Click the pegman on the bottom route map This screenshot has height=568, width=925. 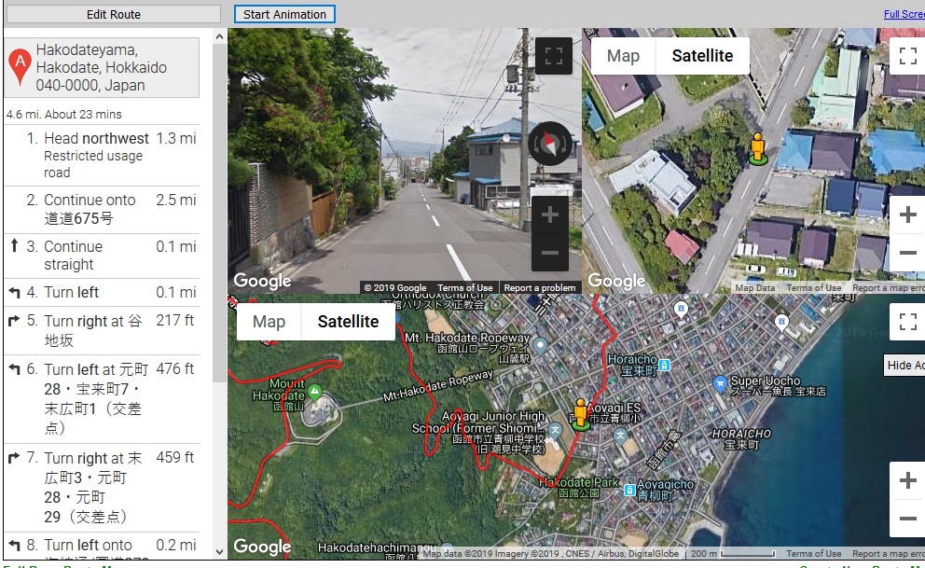[x=581, y=413]
